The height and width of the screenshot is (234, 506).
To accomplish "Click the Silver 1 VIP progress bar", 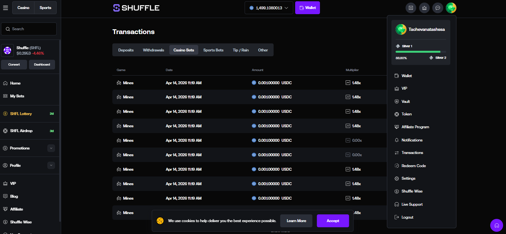I will click(421, 52).
